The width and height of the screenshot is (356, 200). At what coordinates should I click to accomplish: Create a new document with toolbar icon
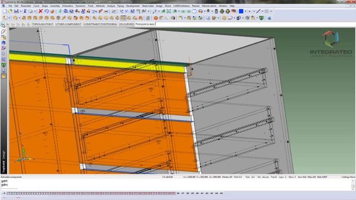point(4,11)
